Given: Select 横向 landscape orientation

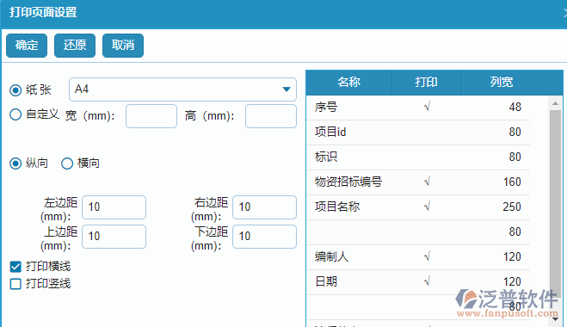Looking at the screenshot, I should (x=67, y=163).
